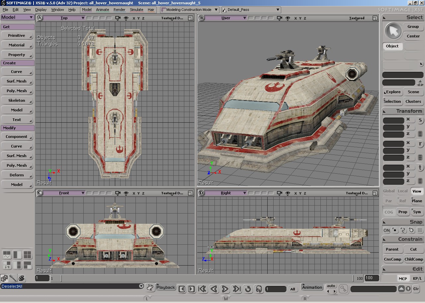Click the Select arrow tool icon
This screenshot has height=303, width=425.
coord(393,31)
